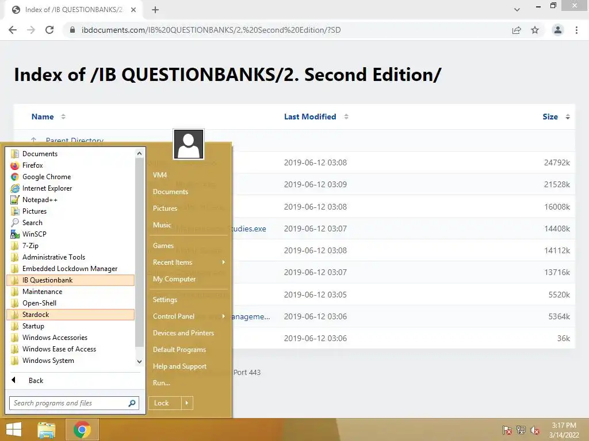The width and height of the screenshot is (589, 441).
Task: Click the magnifier icon in the Start search box
Action: 132,403
